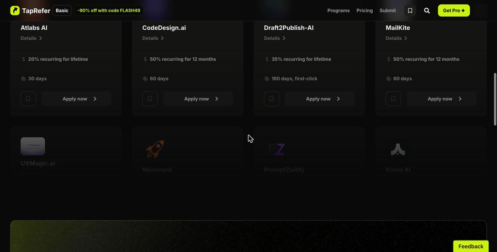Viewport: 497px width, 252px height.
Task: Apply now for CodeDesign.ai
Action: pos(198,99)
